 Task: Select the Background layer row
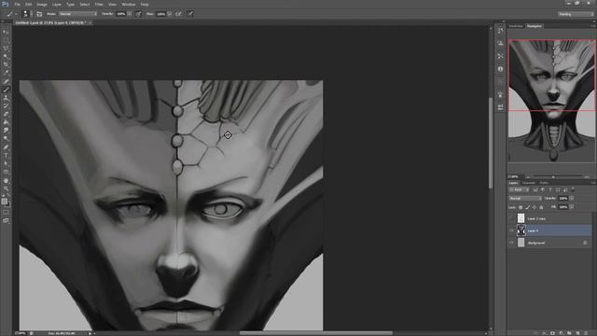549,243
